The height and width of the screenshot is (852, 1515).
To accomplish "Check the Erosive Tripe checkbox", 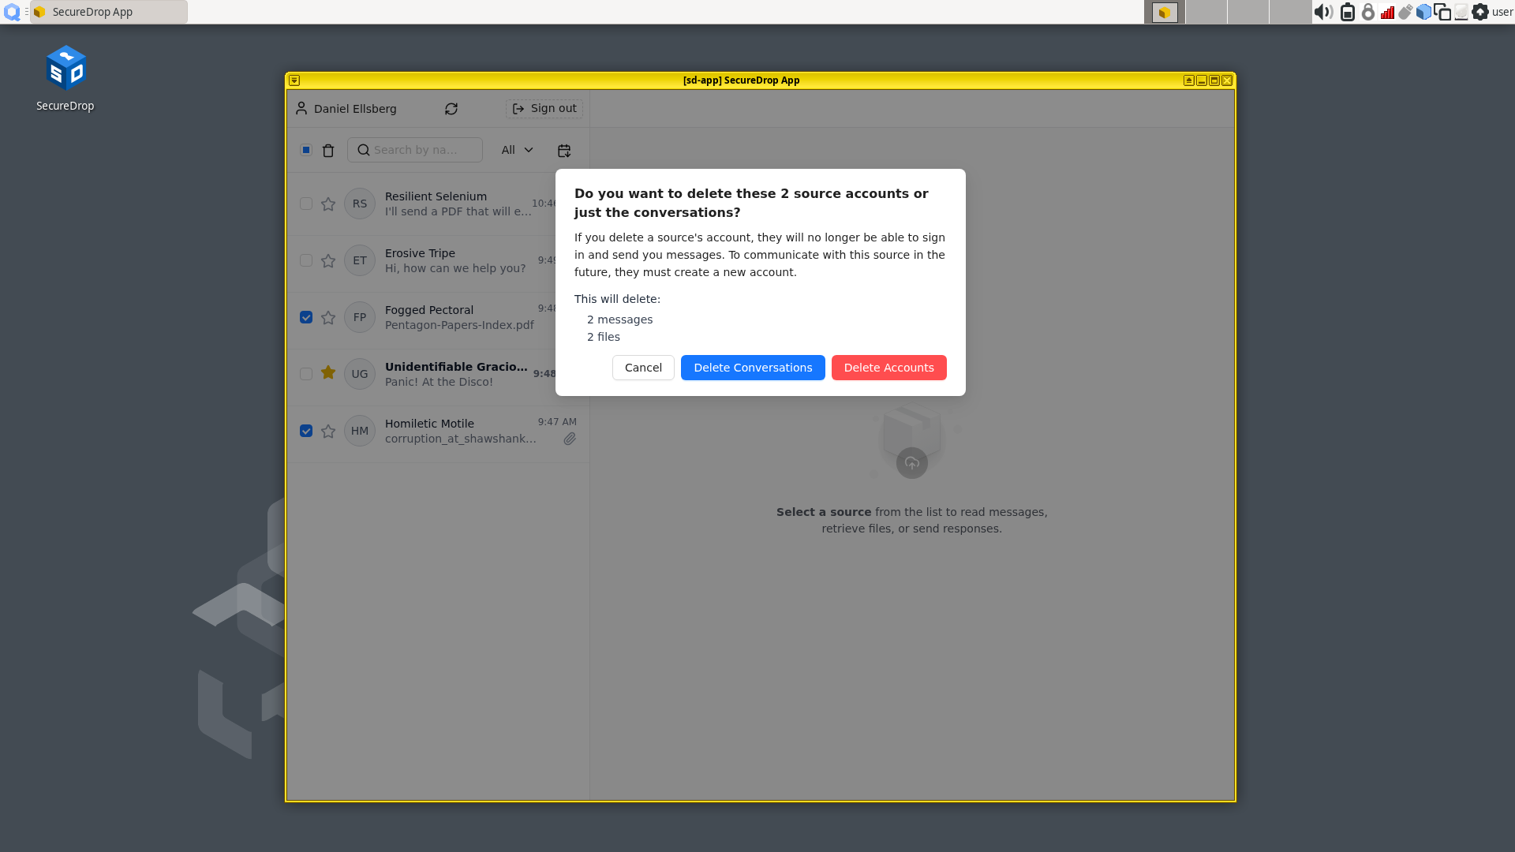I will [x=306, y=260].
